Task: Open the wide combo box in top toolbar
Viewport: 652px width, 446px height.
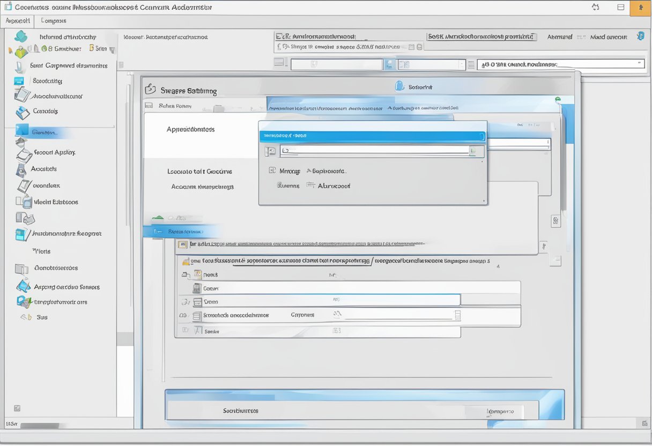Action: [x=560, y=64]
